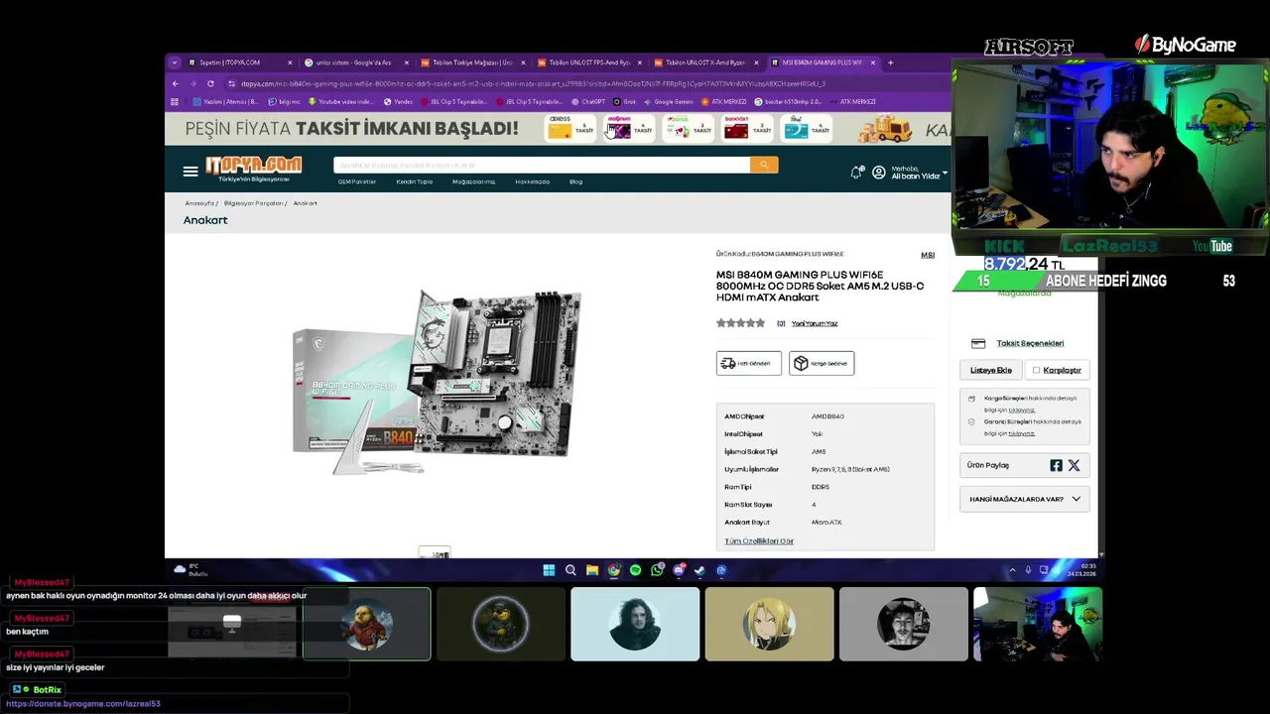
Task: Click Yeni Yorum Yaz link
Action: [x=815, y=323]
